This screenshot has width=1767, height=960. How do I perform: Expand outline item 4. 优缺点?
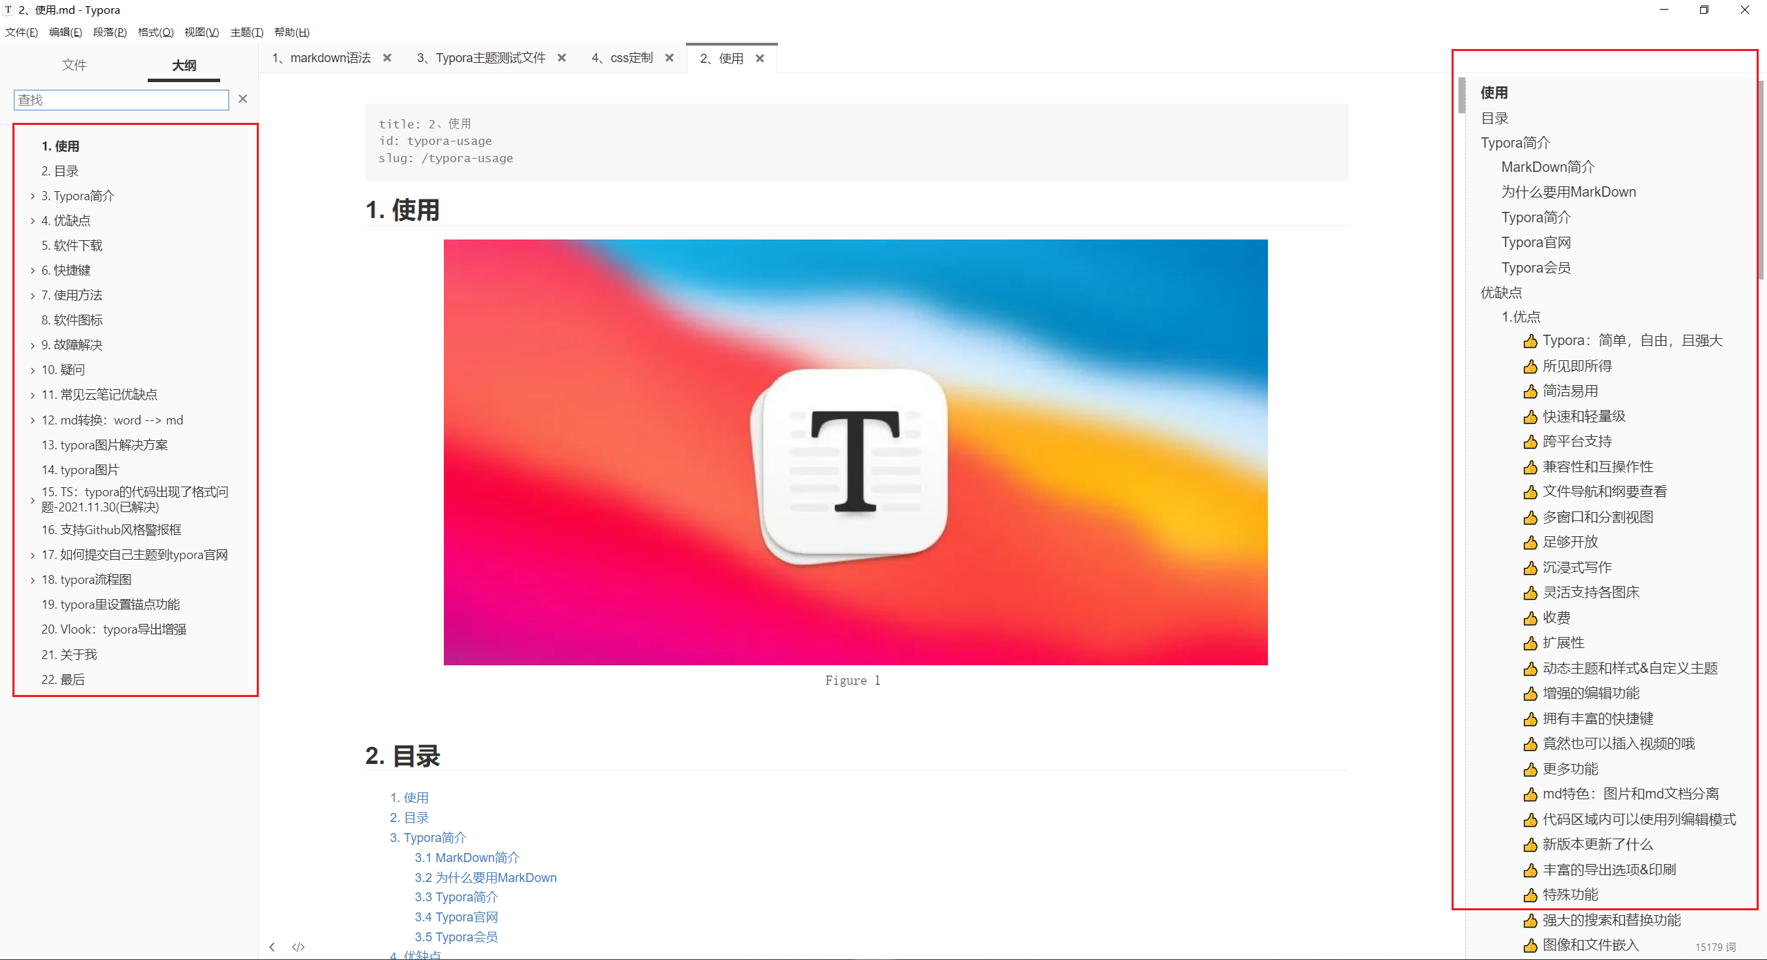[32, 221]
